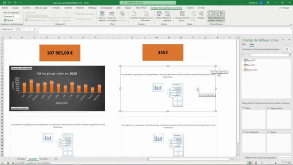Open Customize Quick Access dropdown
Image resolution: width=293 pixels, height=165 pixels.
pyautogui.click(x=21, y=3)
